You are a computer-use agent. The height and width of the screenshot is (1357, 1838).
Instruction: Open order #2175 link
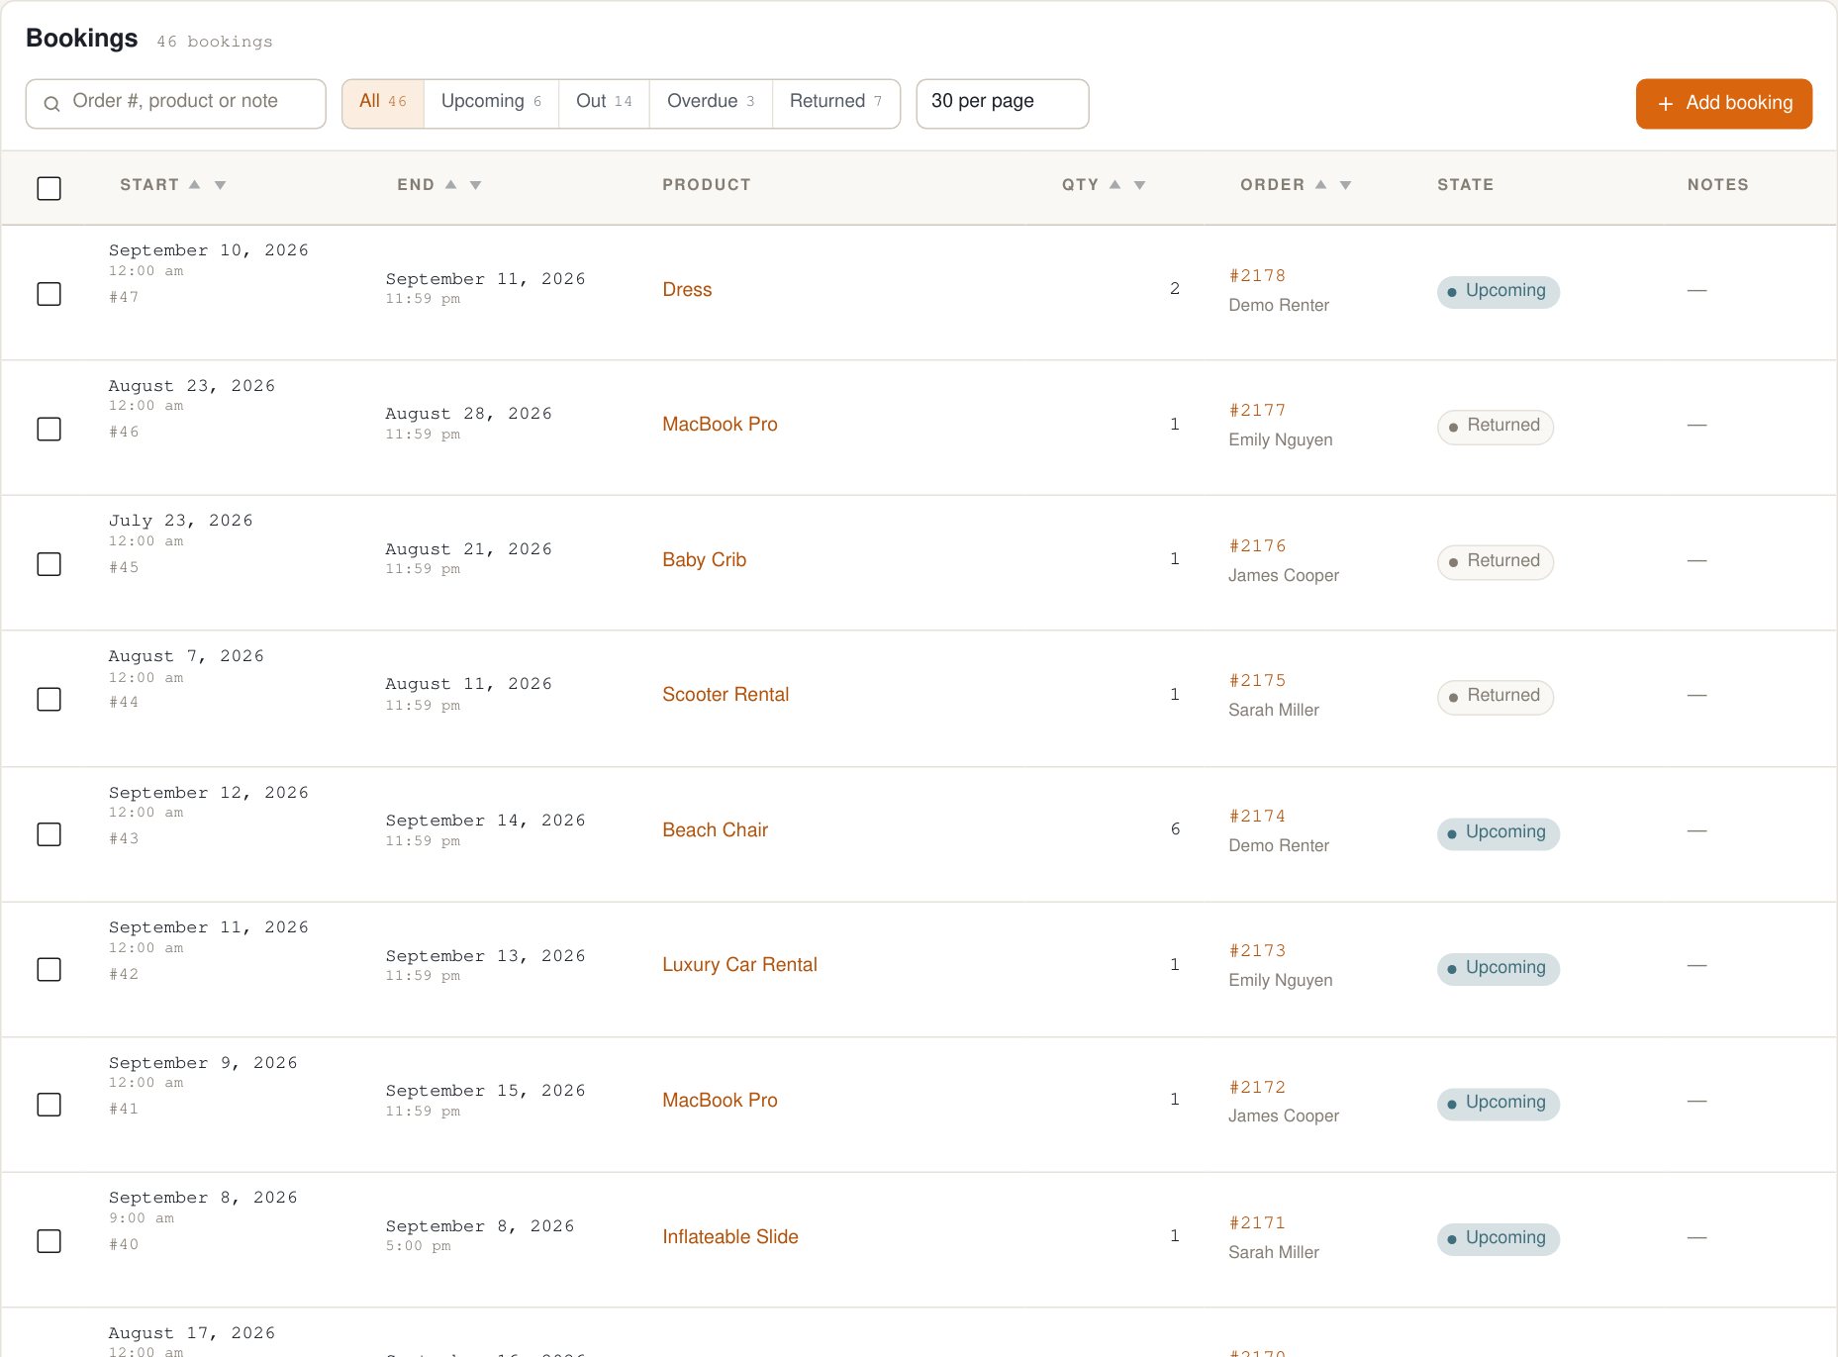click(x=1257, y=681)
